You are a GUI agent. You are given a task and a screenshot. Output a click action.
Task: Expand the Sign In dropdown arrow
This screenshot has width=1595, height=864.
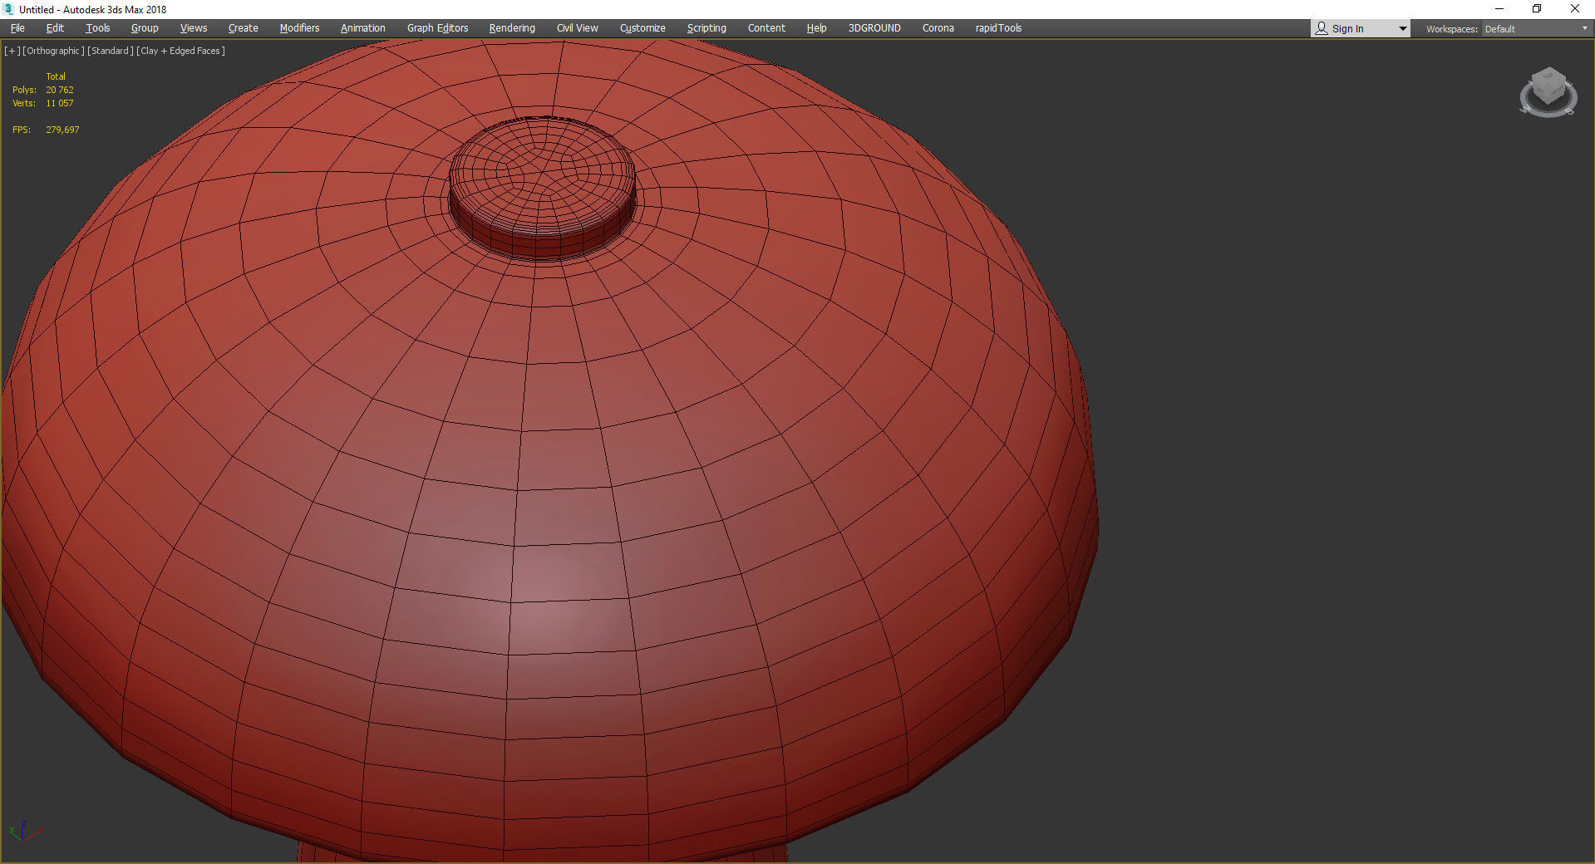pyautogui.click(x=1402, y=29)
